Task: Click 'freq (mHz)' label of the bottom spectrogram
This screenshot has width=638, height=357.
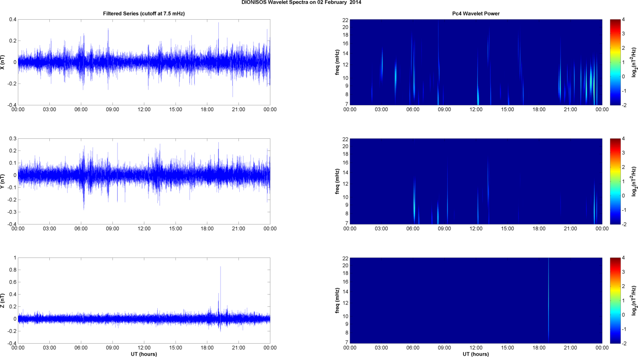Action: click(x=337, y=301)
